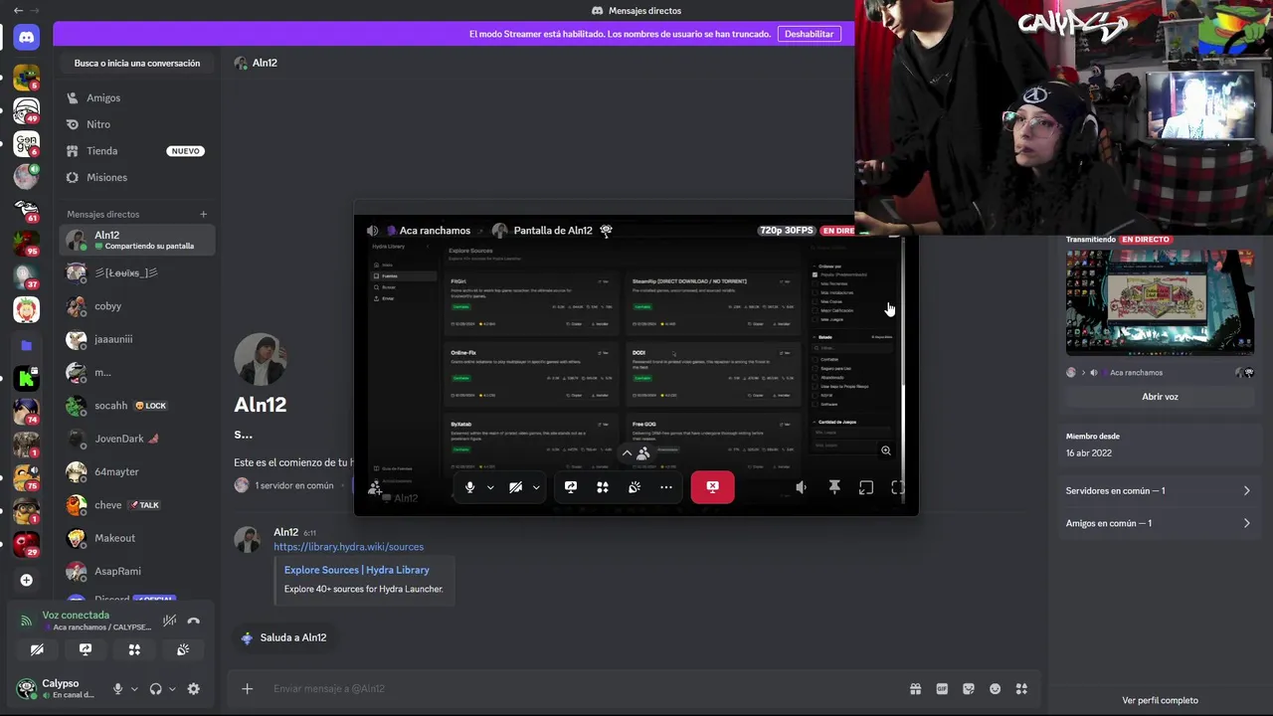Adjust stream volume speaker icon

point(802,487)
